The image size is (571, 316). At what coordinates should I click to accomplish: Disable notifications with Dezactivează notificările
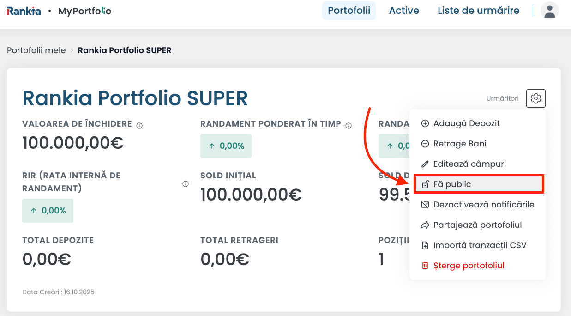(x=483, y=205)
